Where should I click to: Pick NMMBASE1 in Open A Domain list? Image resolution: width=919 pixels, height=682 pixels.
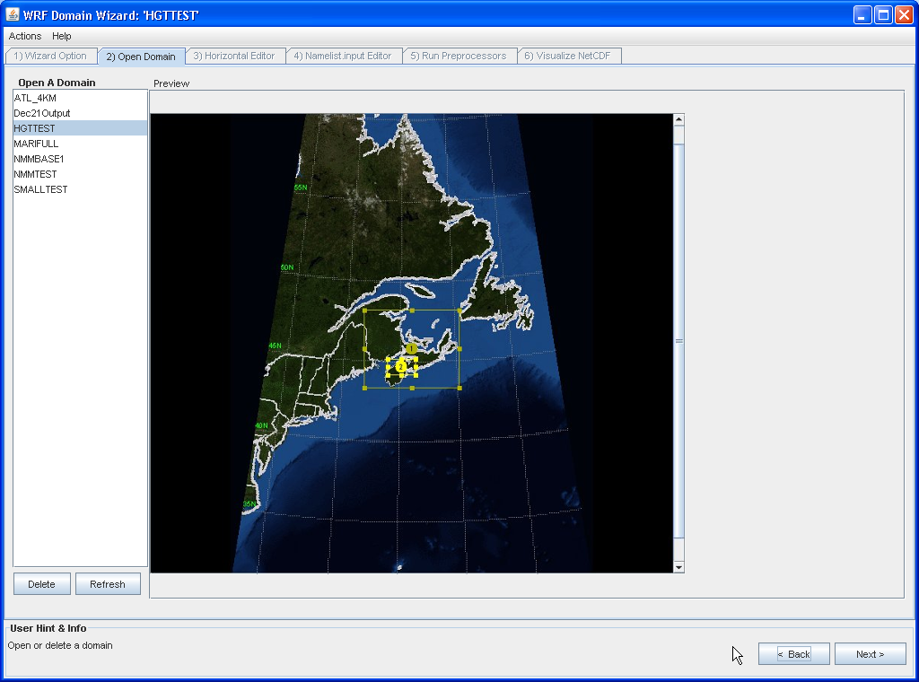click(x=39, y=159)
